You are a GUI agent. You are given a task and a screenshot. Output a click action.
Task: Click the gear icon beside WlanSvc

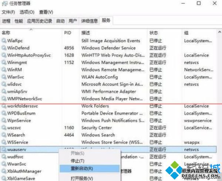point(4,77)
